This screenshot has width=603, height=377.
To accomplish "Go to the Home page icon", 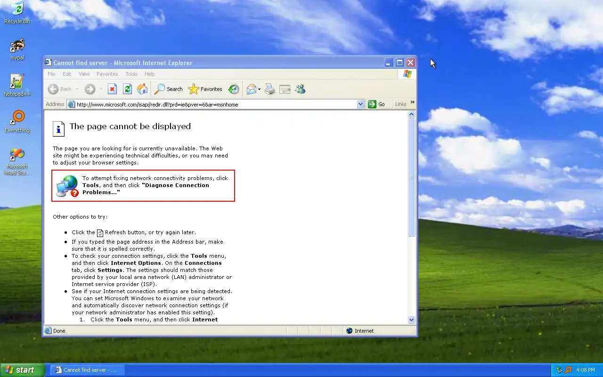I will point(142,89).
